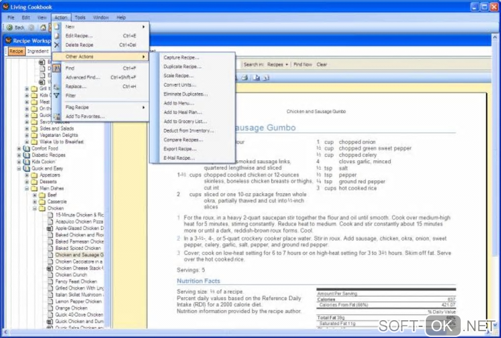
Task: Click the print icon above recipe view
Action: pos(245,78)
